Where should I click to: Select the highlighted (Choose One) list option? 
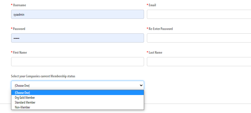[78, 93]
